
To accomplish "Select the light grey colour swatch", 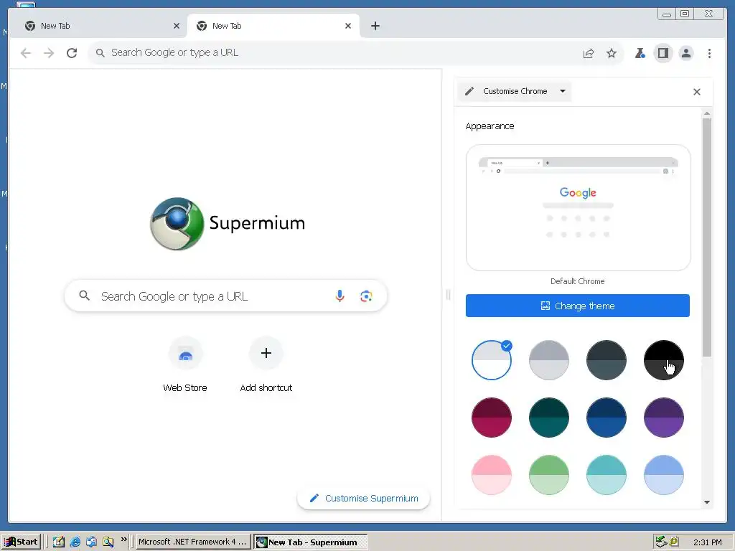I will click(x=549, y=360).
